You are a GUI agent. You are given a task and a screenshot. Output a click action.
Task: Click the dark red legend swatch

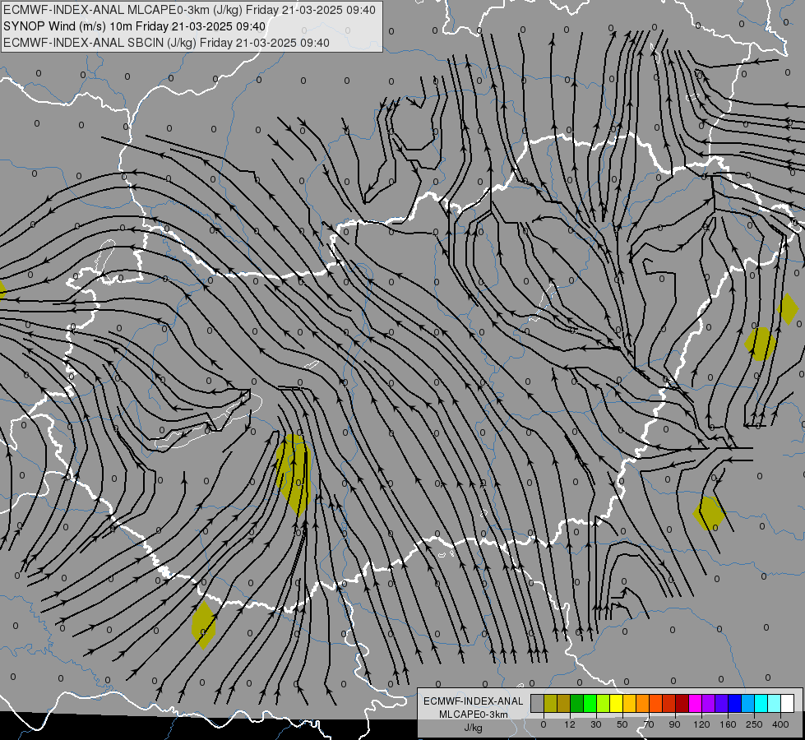(682, 703)
